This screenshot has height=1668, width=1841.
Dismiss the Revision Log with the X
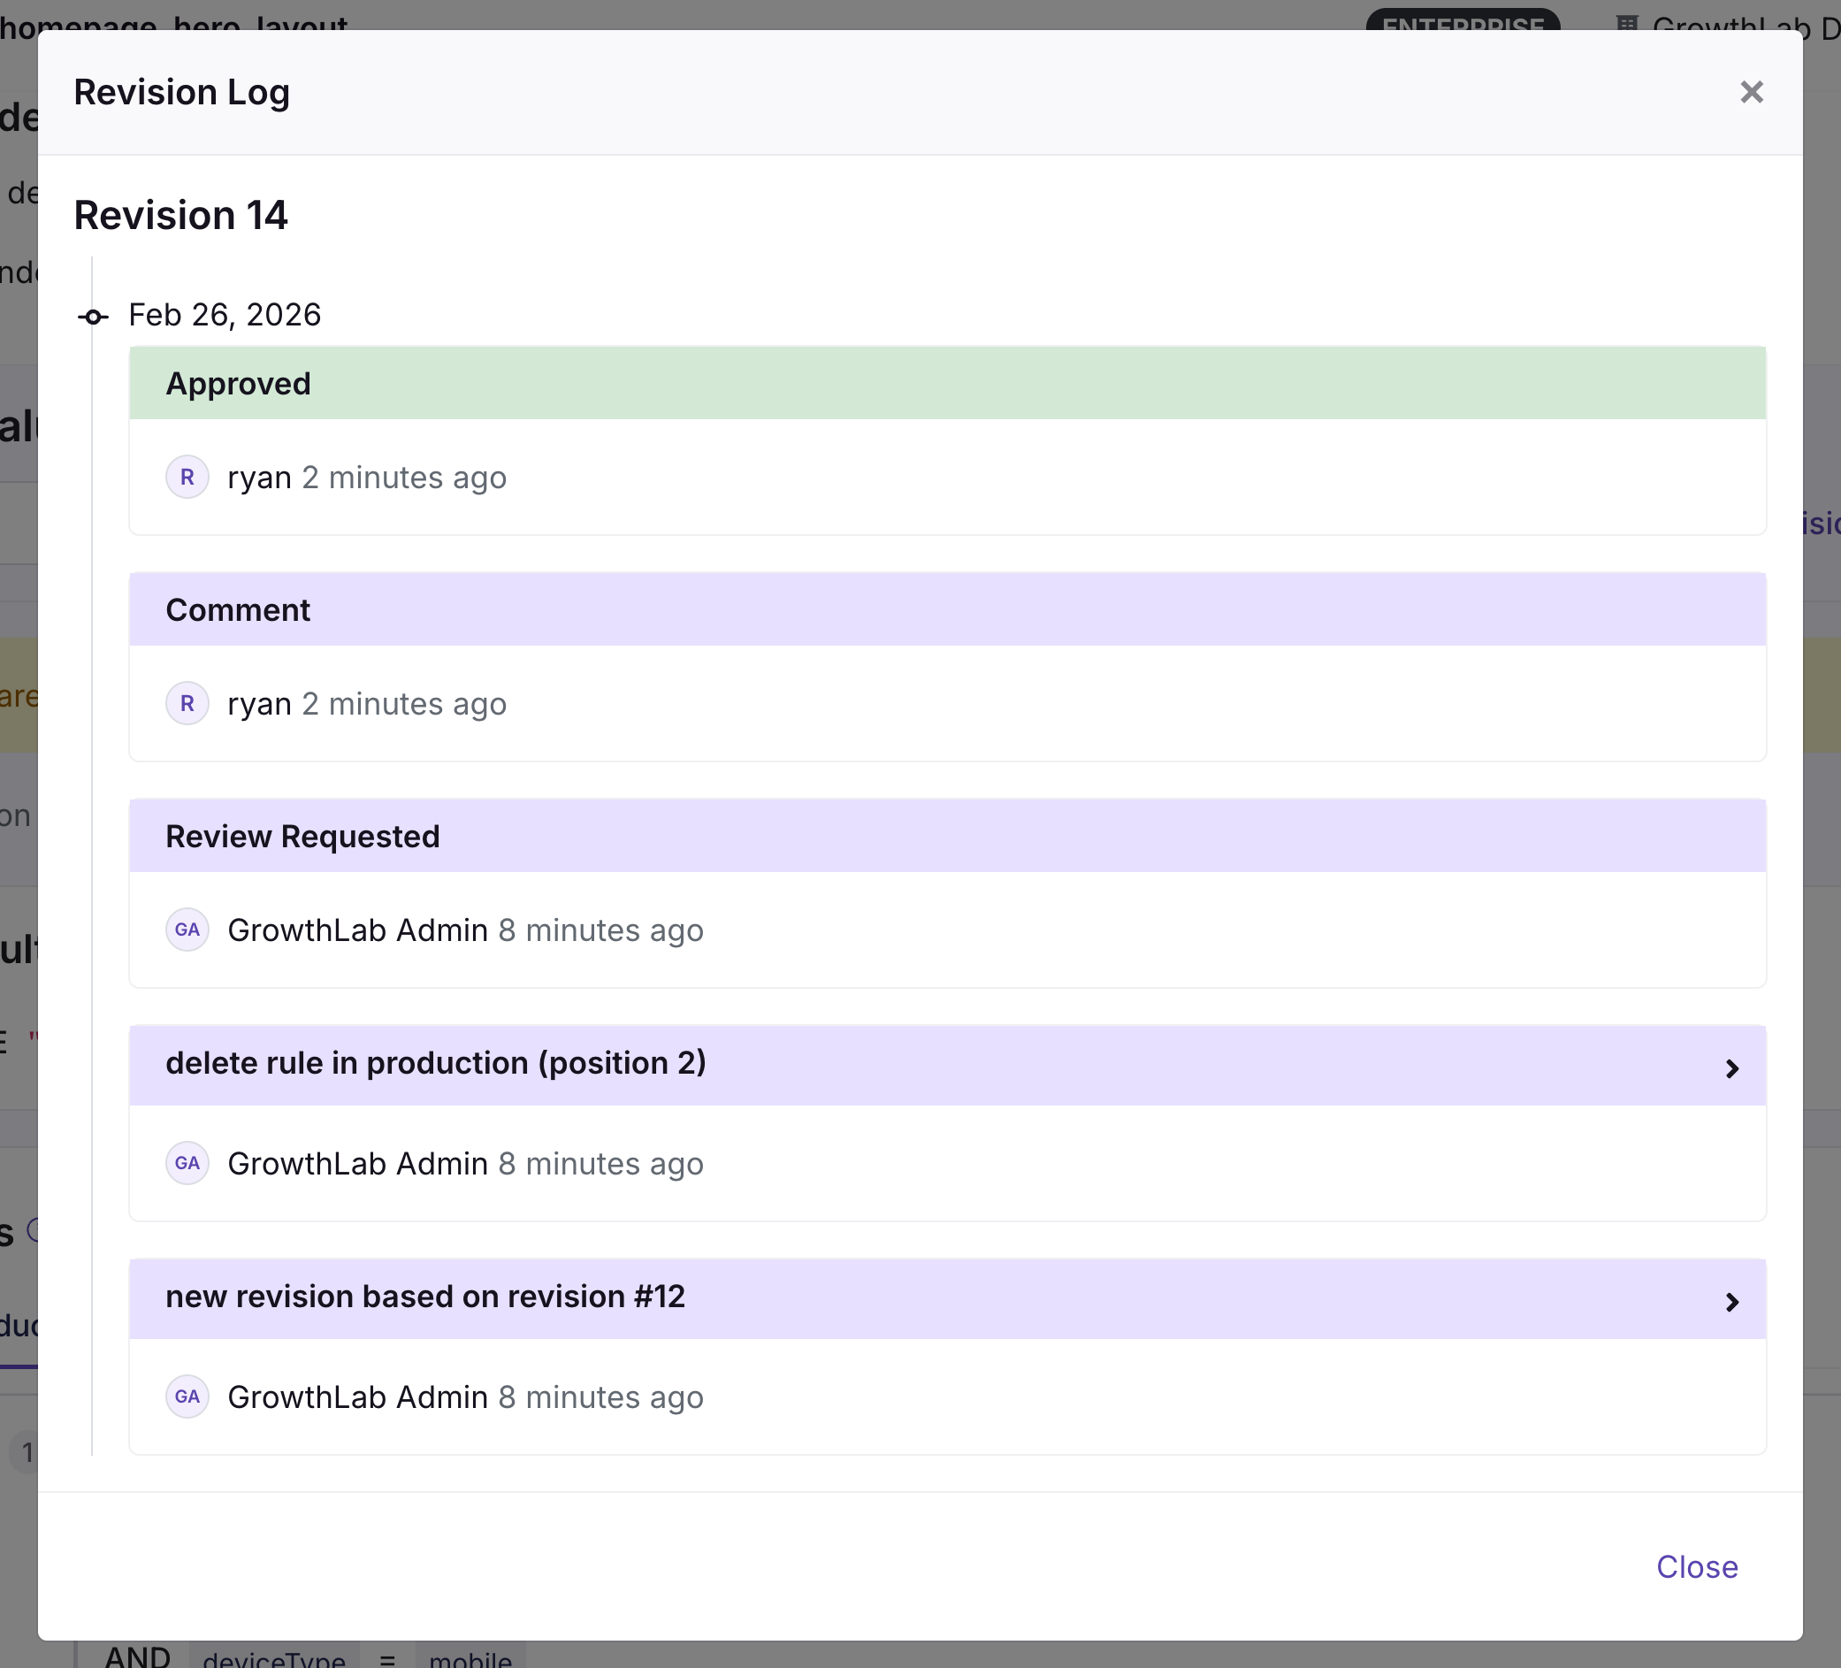pyautogui.click(x=1752, y=91)
